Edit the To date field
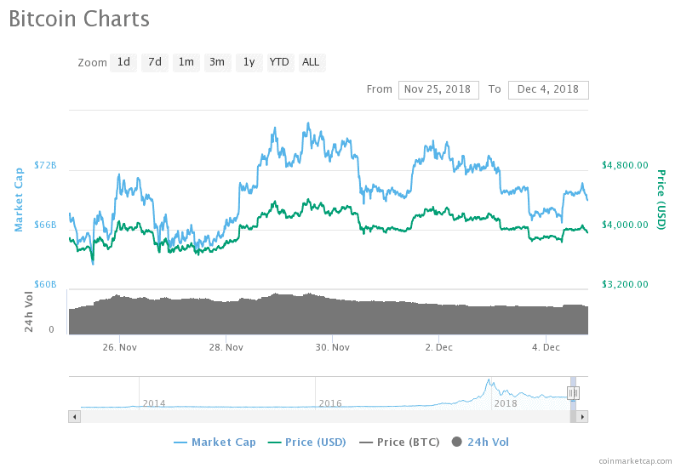Image resolution: width=681 pixels, height=468 pixels. click(548, 90)
